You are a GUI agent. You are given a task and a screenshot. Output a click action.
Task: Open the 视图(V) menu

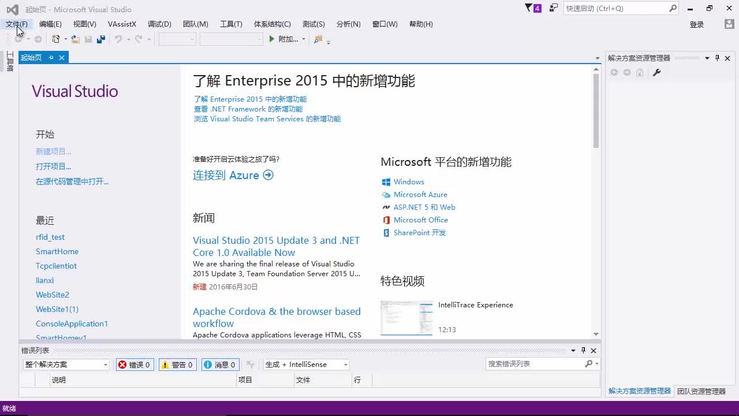(84, 24)
